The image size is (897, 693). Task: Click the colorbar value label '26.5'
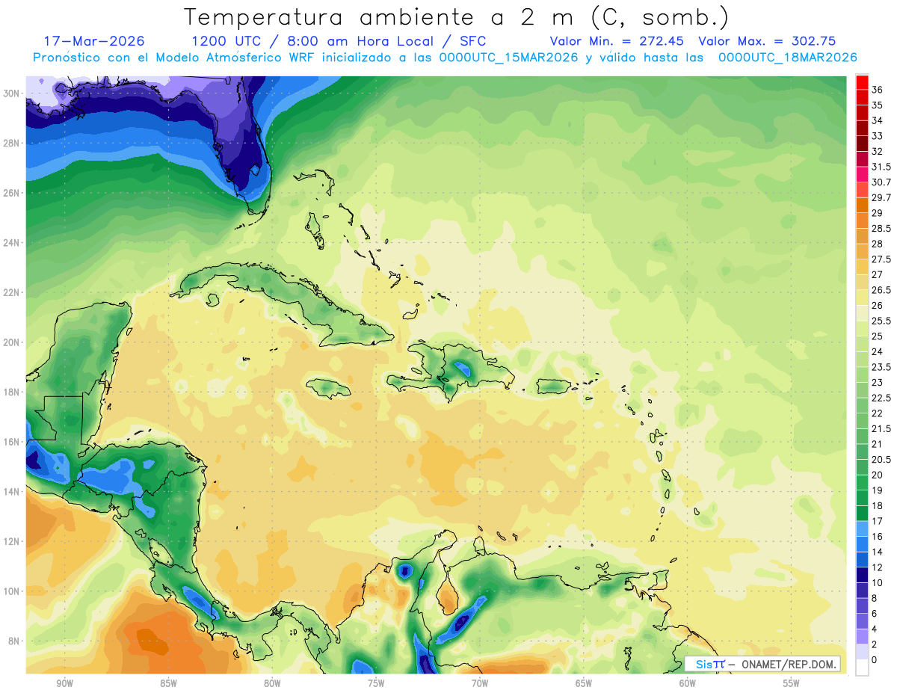(x=881, y=290)
